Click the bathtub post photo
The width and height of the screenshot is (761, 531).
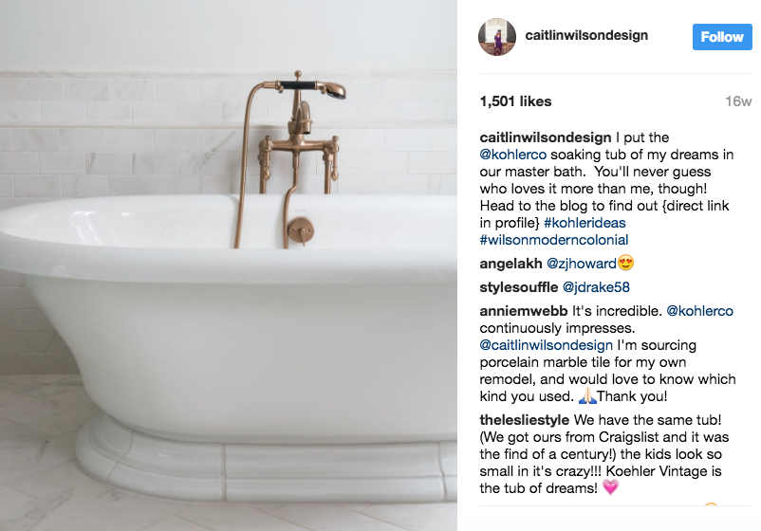click(228, 265)
